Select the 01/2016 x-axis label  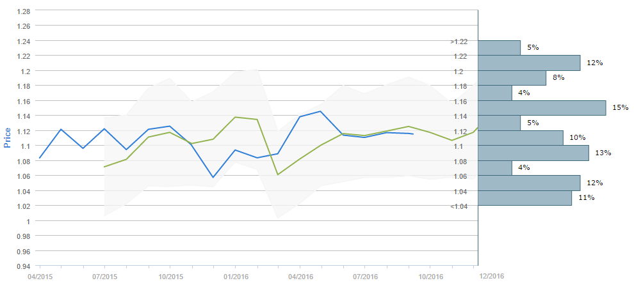[235, 277]
